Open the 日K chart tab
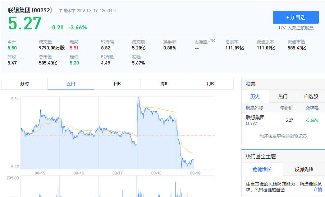Viewport: 325px width, 197px height. (117, 84)
